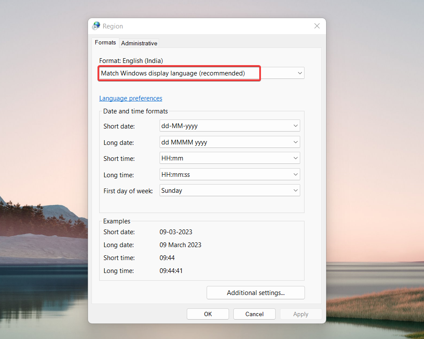Expand the Long date format dropdown
The width and height of the screenshot is (424, 339).
pos(229,142)
